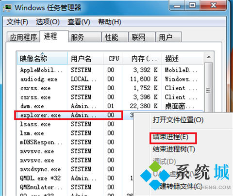Screen dimensions: 233x196
Task: Select the nvxdsync.exe process row
Action: (x=75, y=169)
